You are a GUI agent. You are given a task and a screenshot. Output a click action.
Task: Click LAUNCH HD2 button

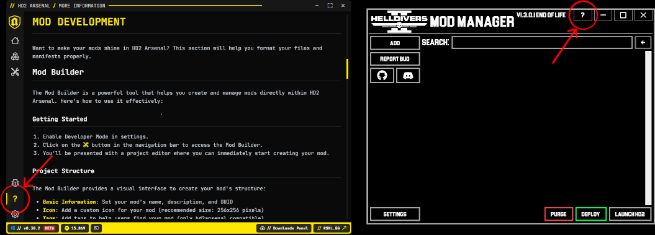point(630,214)
